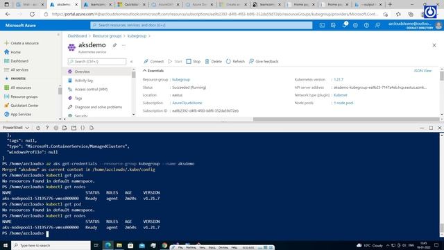
Task: Open Azure portal settings gear
Action: tap(355, 25)
